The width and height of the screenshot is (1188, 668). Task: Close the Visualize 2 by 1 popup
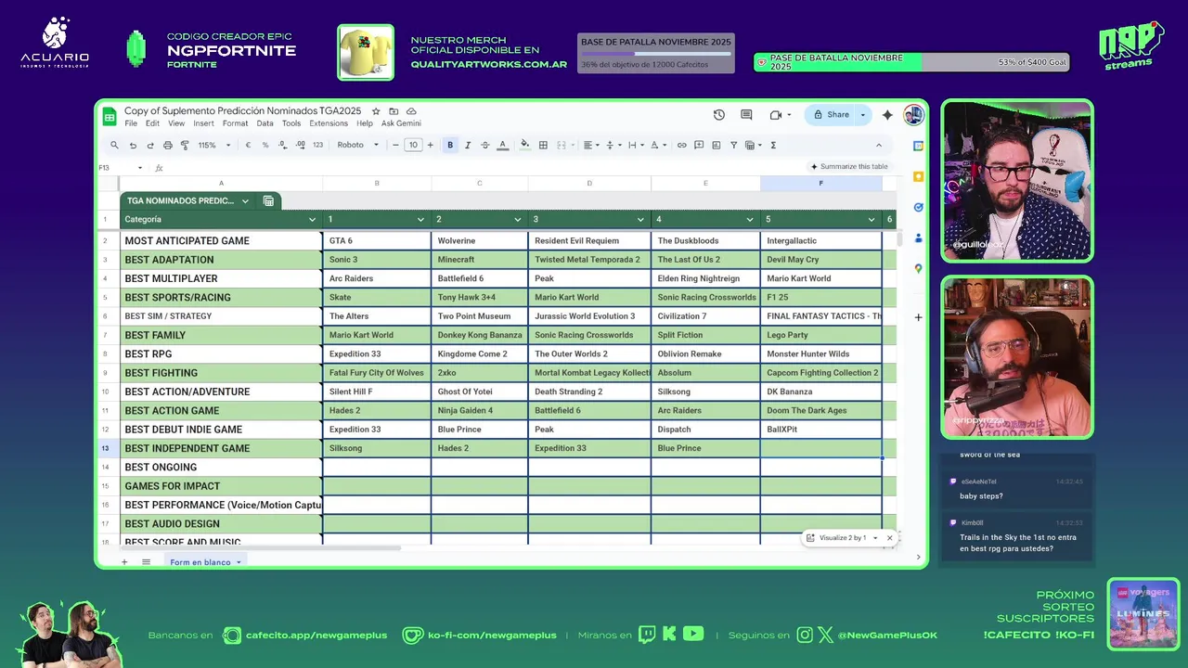(889, 538)
